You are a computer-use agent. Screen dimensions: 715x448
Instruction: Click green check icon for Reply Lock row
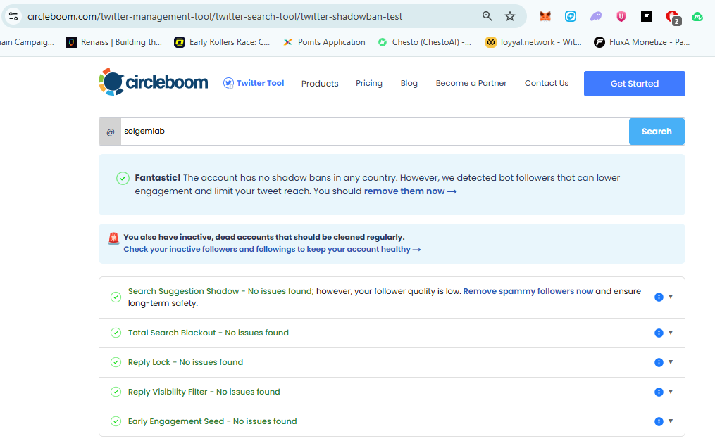point(116,362)
